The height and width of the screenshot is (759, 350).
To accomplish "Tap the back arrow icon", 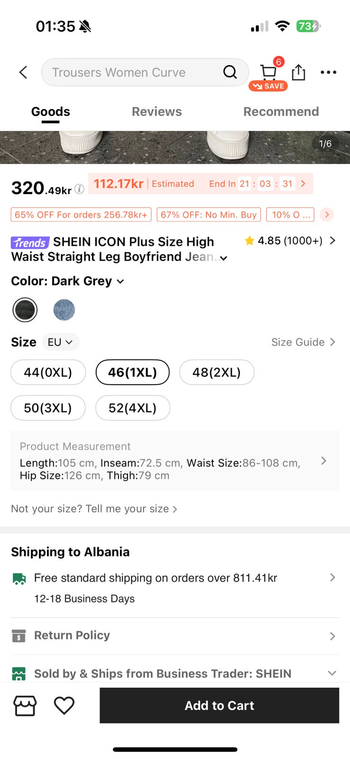I will coord(23,72).
